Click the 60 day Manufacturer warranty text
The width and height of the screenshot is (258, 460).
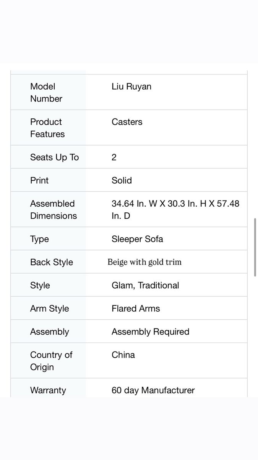coord(153,390)
